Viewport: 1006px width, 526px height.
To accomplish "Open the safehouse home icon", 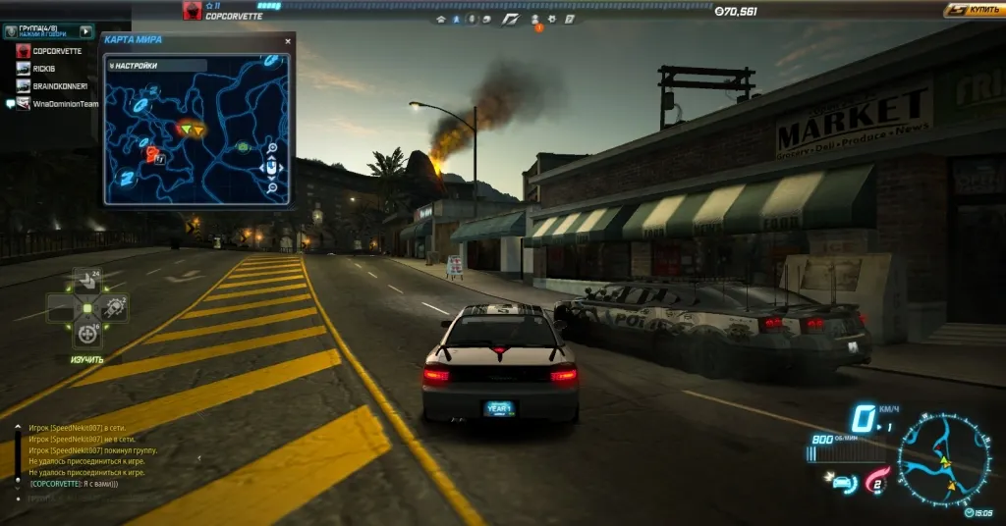I will pos(441,20).
